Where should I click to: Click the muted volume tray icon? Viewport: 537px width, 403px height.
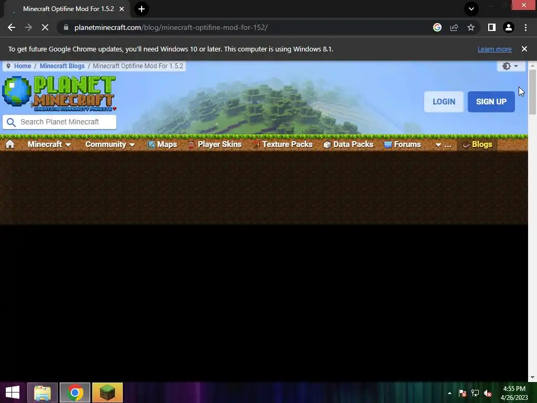(488, 393)
